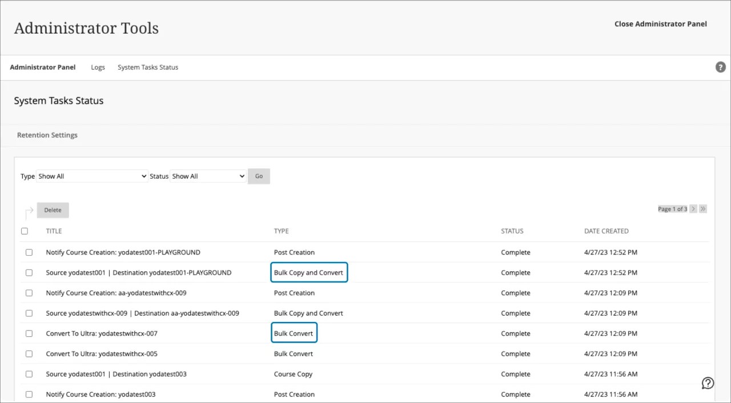The image size is (731, 403).
Task: Go to the next page using the arrow
Action: (693, 208)
